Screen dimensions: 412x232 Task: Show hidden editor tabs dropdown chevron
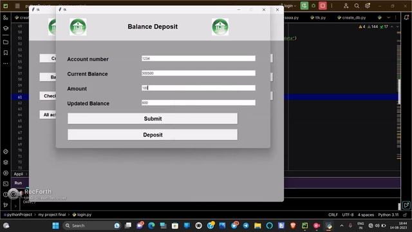click(x=389, y=17)
